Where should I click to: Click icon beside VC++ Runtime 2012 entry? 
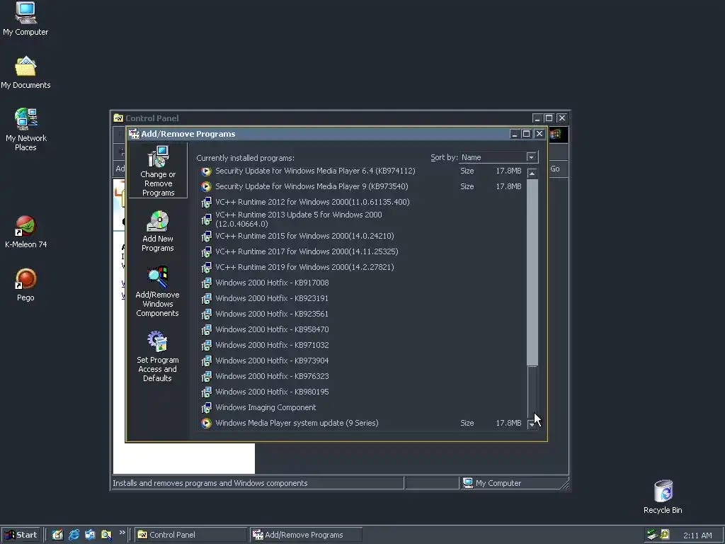[206, 202]
